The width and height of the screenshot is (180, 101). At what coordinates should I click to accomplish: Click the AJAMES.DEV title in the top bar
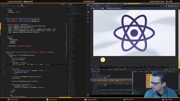point(89,1)
